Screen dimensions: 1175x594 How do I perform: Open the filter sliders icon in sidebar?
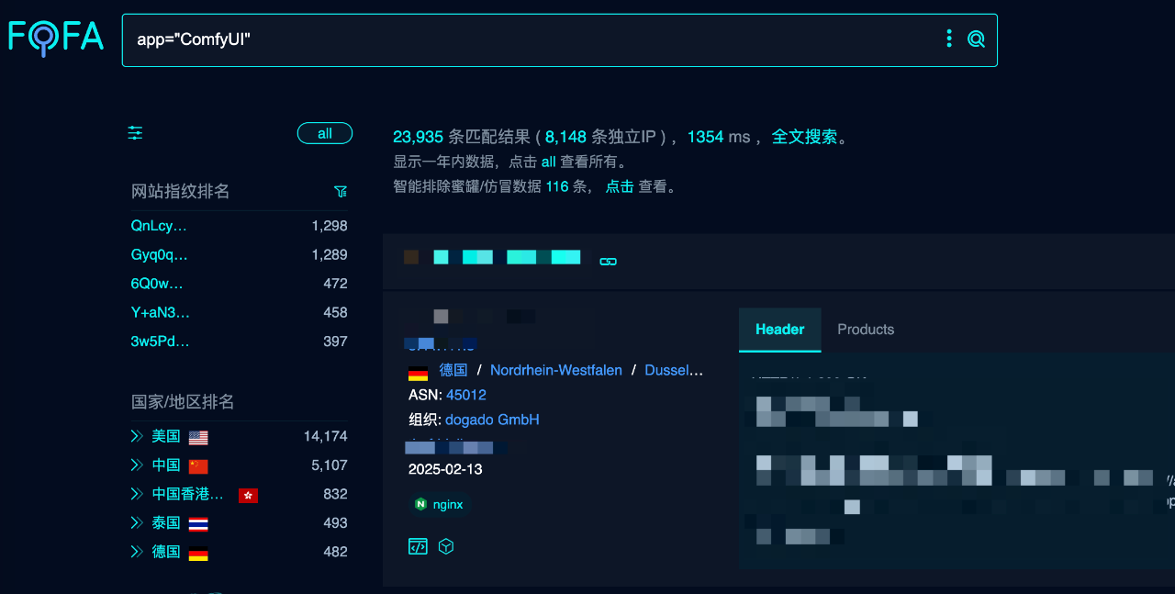pos(136,133)
